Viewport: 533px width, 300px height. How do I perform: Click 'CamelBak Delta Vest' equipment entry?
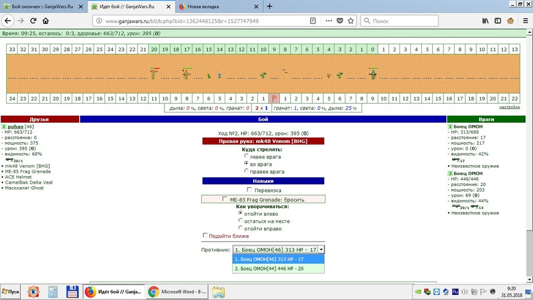pos(29,182)
